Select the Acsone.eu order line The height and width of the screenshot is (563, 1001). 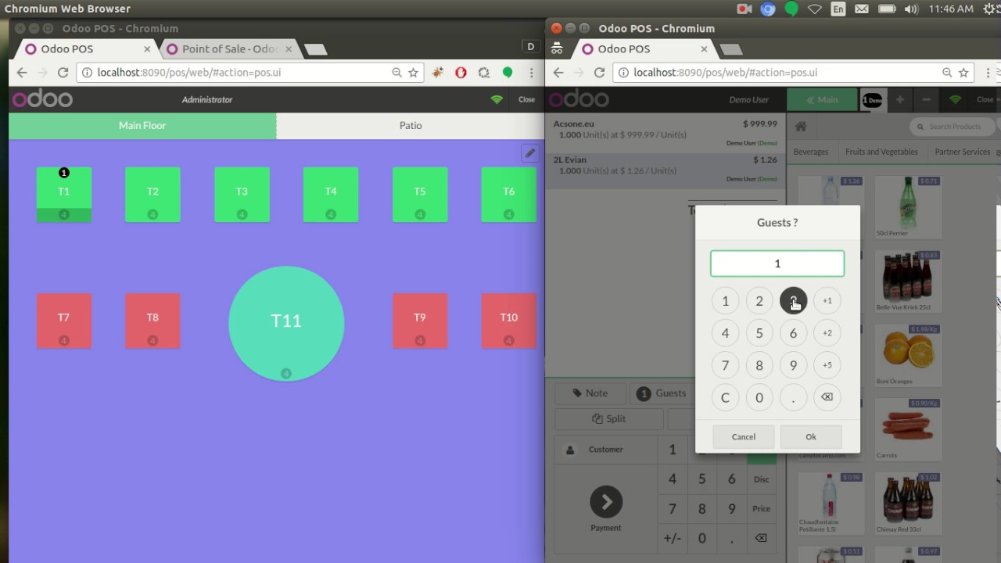pyautogui.click(x=666, y=134)
